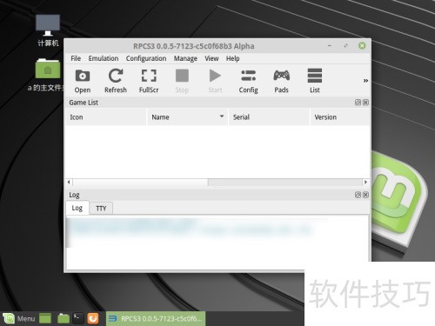Maximize the RPCS3 window

pos(345,45)
